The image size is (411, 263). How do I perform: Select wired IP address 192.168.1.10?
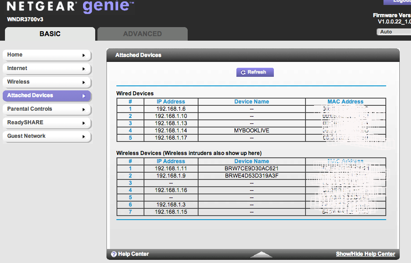click(x=171, y=116)
